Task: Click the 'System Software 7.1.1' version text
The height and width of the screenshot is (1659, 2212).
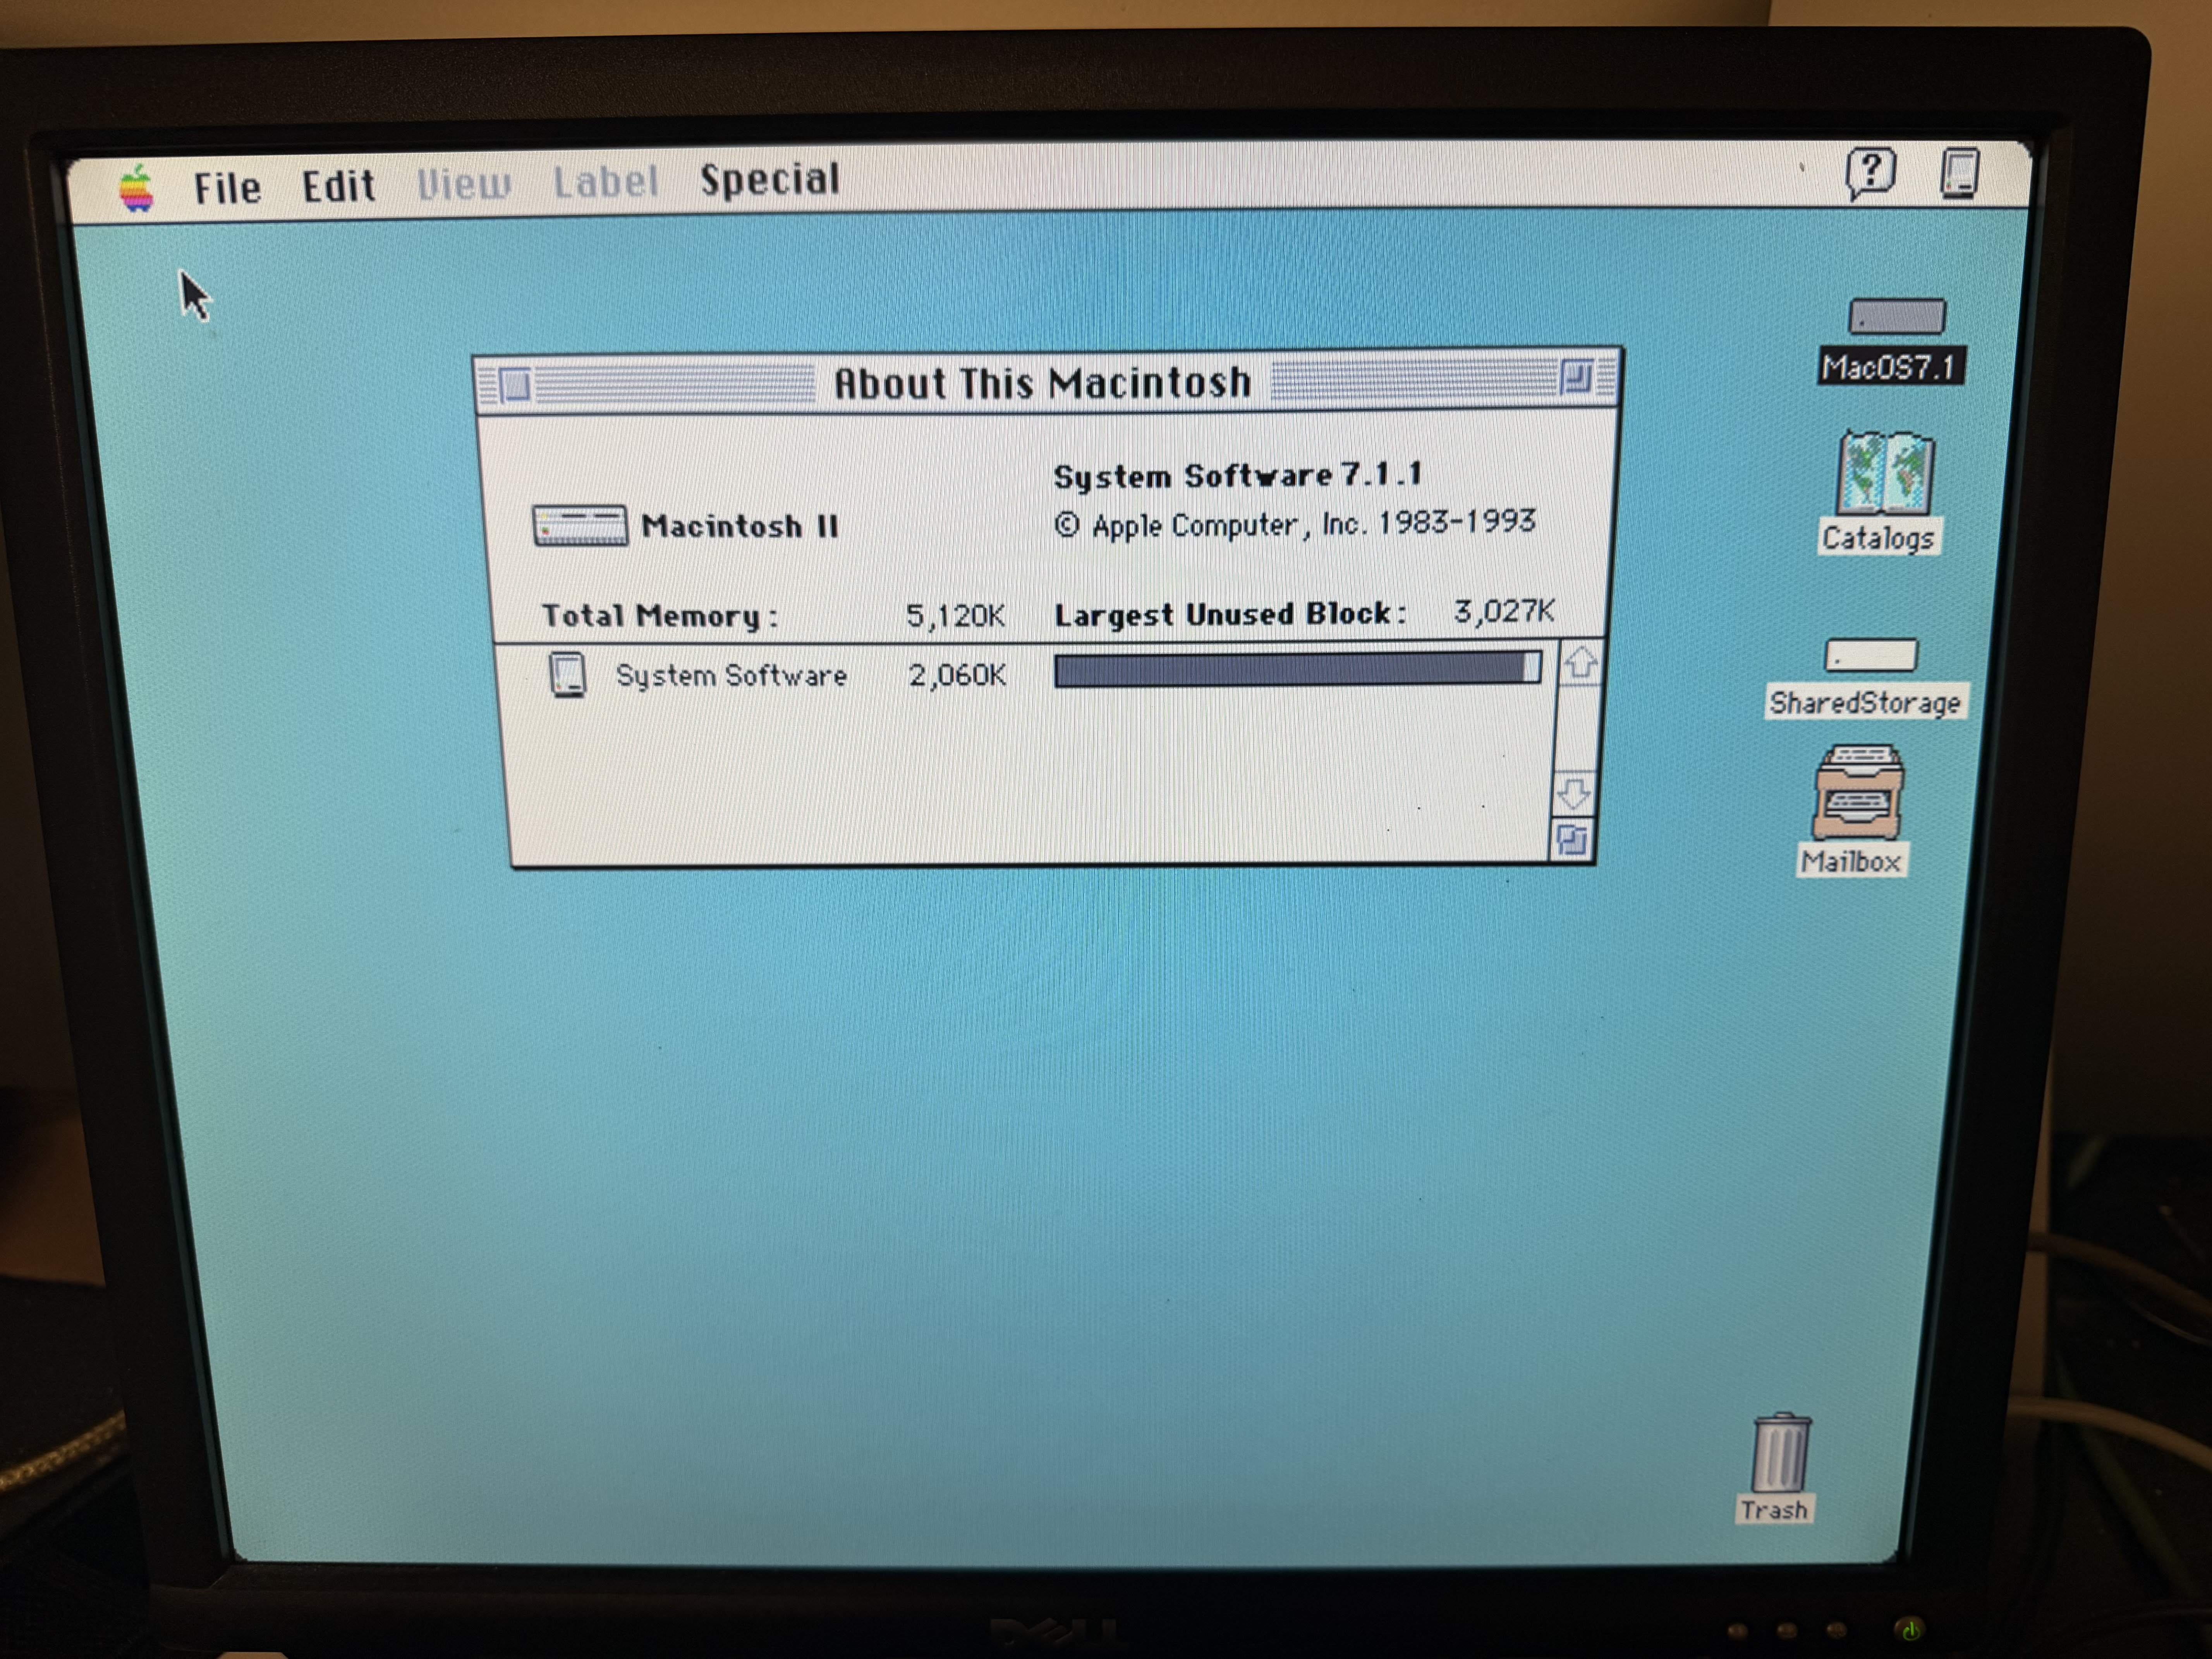Action: pos(1238,475)
